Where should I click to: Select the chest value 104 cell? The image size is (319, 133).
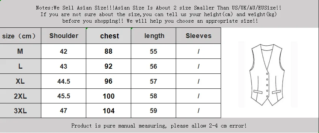(x=109, y=111)
